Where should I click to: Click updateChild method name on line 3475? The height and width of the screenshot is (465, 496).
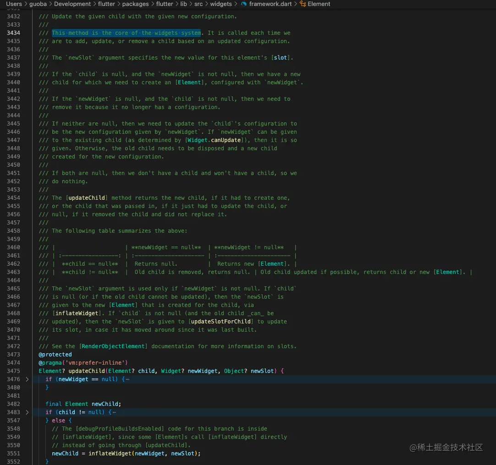coord(87,371)
